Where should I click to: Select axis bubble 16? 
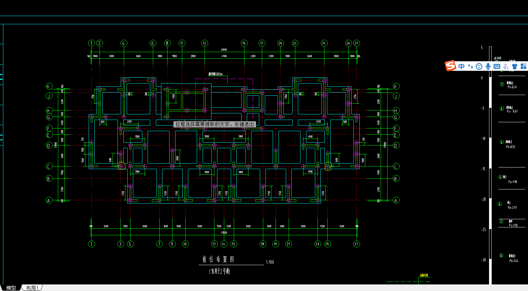[x=244, y=43]
